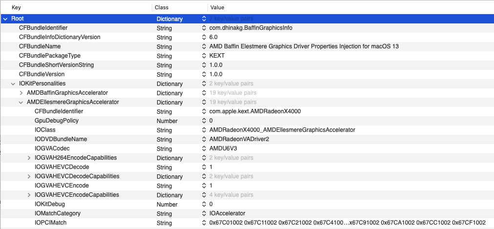The width and height of the screenshot is (494, 229).
Task: Click the 4 key/value pairs value
Action: (x=231, y=195)
